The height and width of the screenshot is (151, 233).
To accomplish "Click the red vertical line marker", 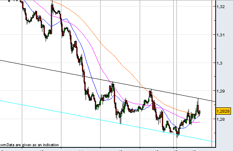I will (x=212, y=73).
